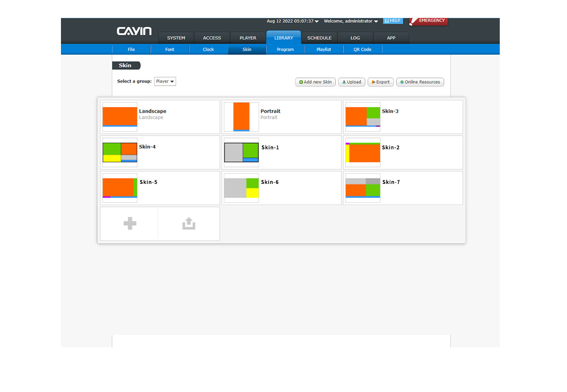Viewport: 567px width, 392px height.
Task: Click the red EMERGENCY icon button
Action: [x=428, y=21]
